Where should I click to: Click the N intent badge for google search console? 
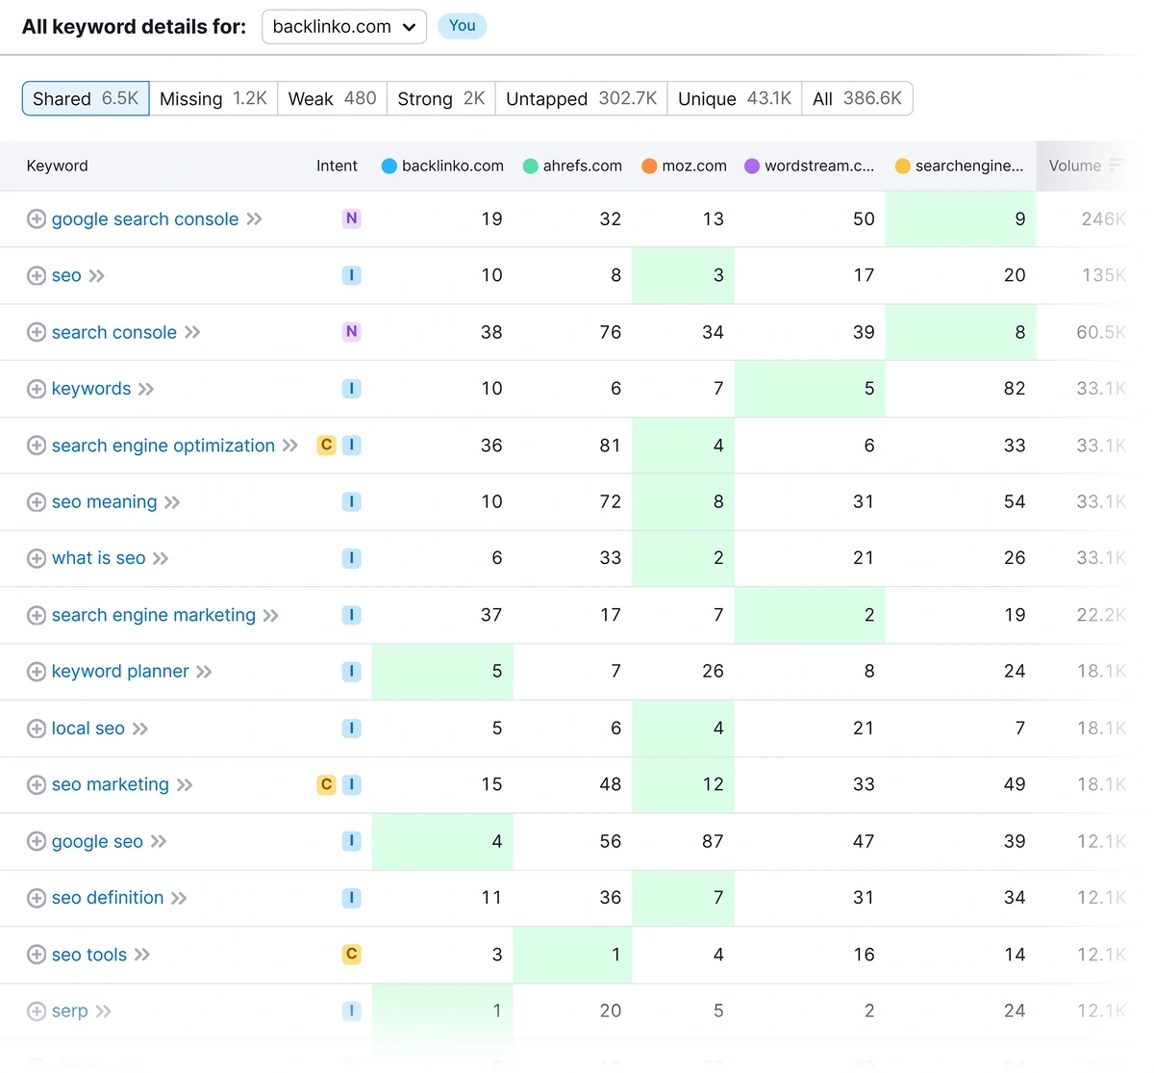(352, 218)
